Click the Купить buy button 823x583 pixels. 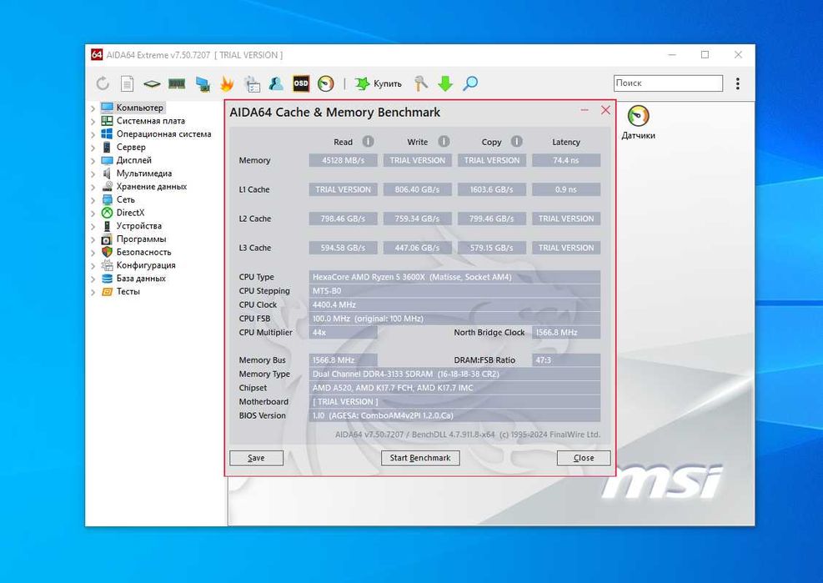[379, 83]
